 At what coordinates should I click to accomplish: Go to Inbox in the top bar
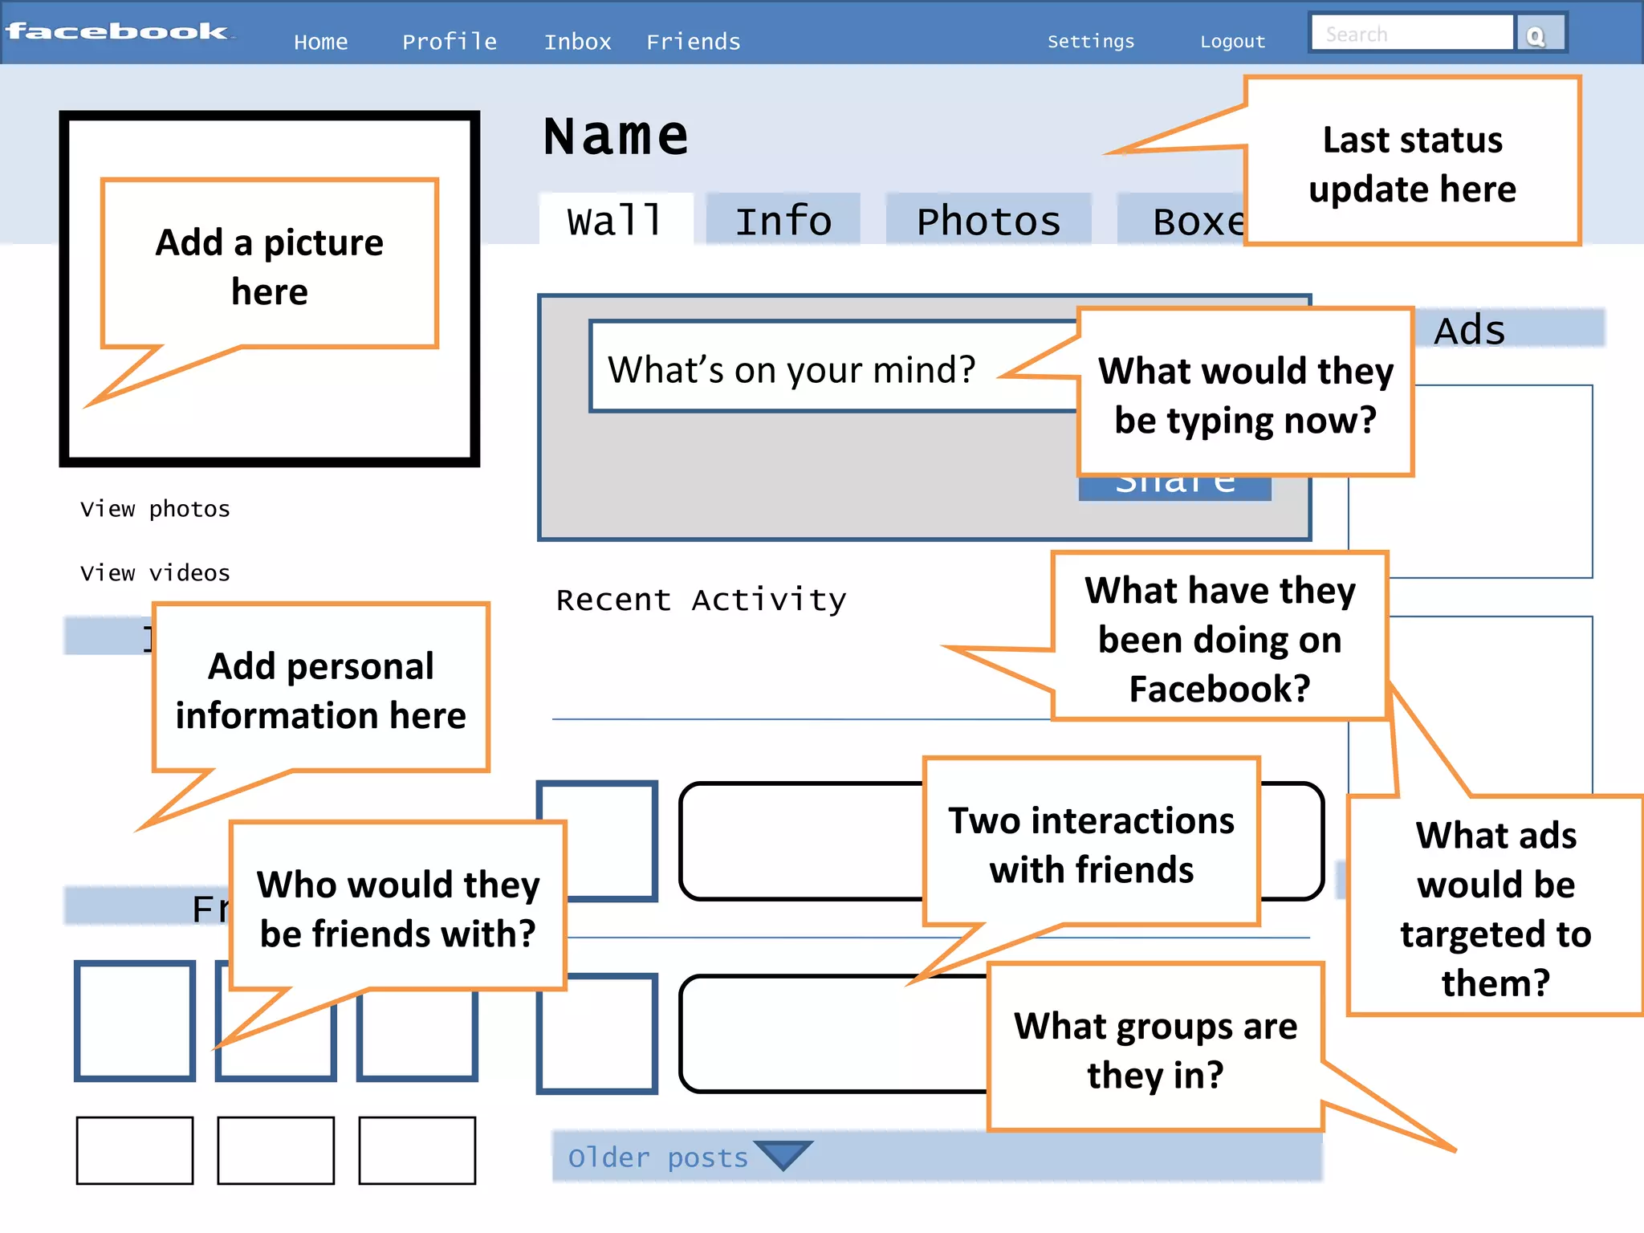click(x=577, y=42)
